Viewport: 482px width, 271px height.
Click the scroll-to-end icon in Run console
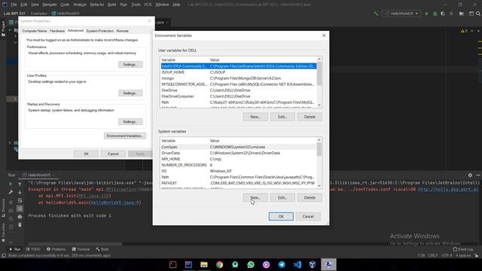20,209
